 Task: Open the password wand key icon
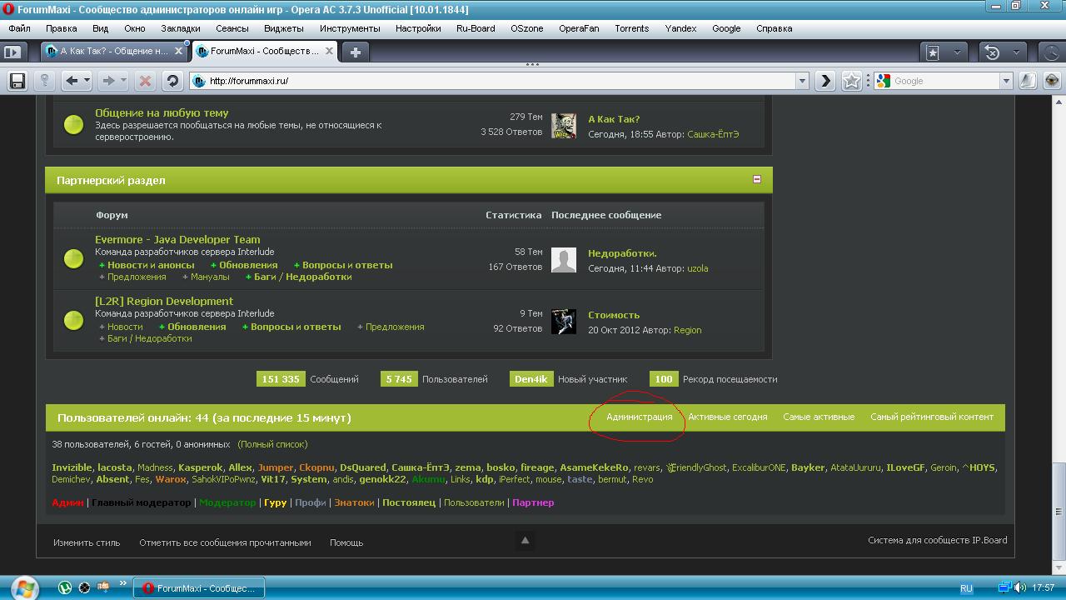(x=44, y=81)
